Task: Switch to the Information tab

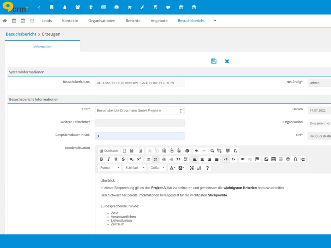Action: pyautogui.click(x=42, y=47)
